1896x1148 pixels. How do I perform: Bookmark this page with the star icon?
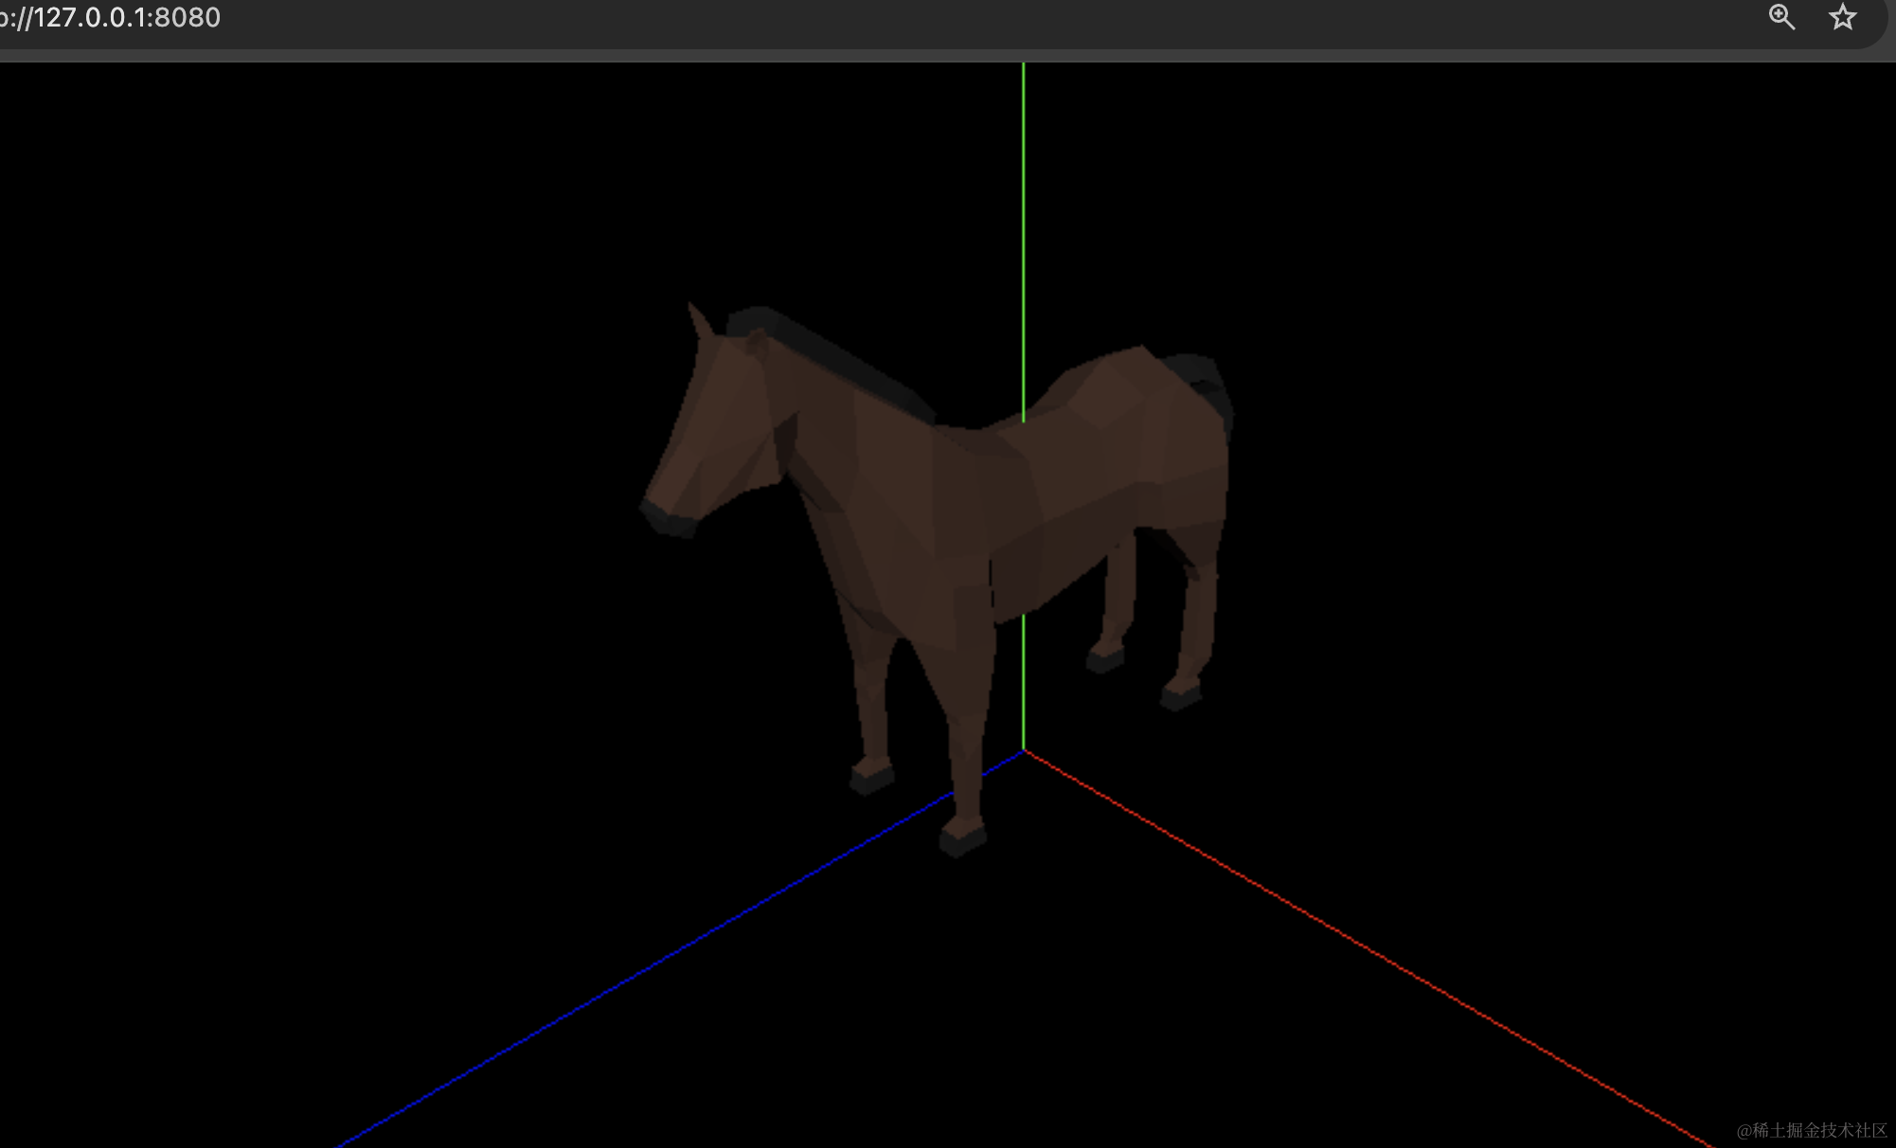tap(1842, 17)
